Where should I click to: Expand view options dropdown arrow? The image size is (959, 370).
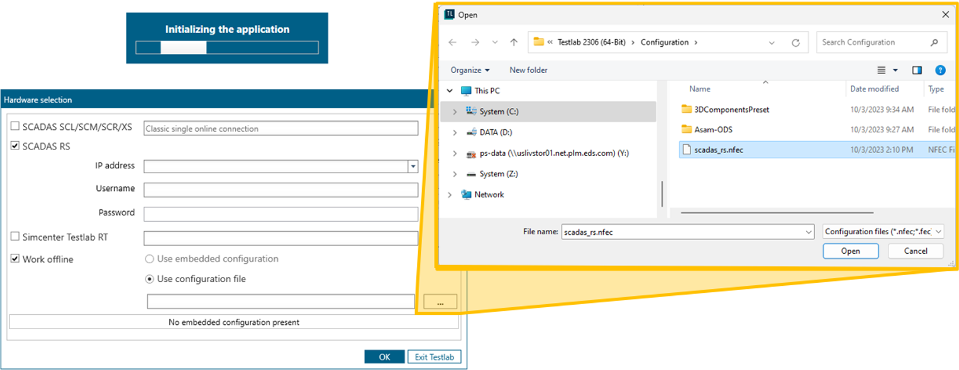pyautogui.click(x=895, y=70)
